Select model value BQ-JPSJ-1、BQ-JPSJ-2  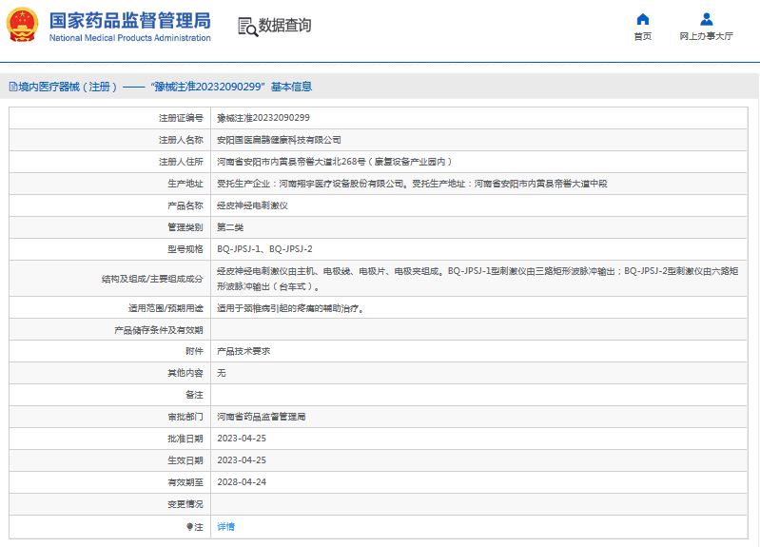[264, 249]
